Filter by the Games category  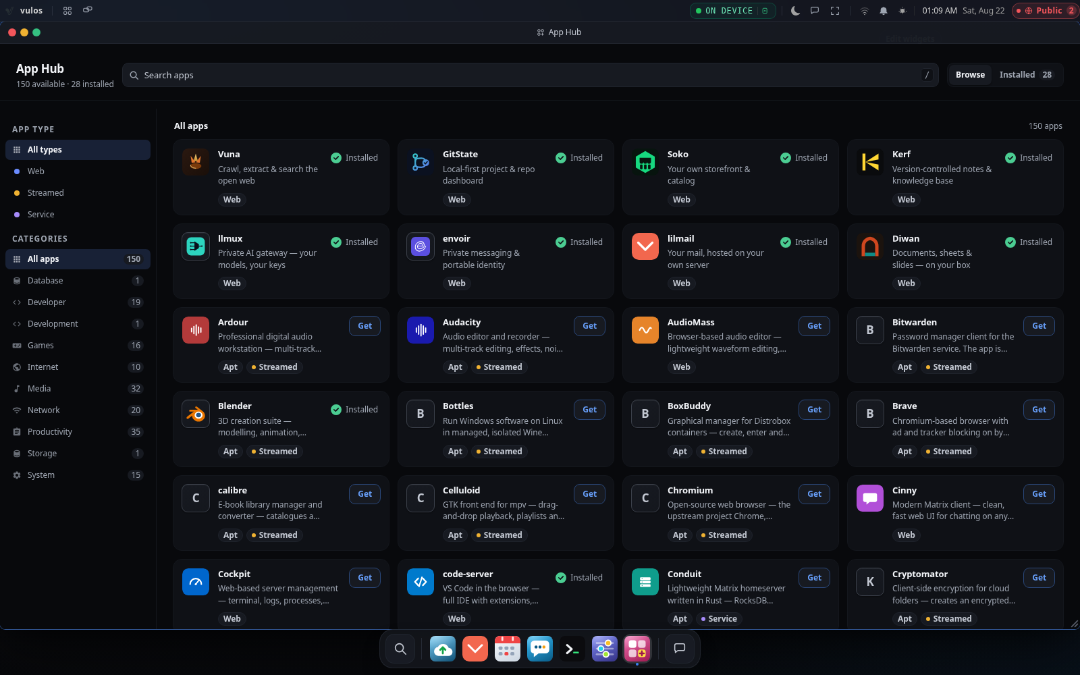78,346
